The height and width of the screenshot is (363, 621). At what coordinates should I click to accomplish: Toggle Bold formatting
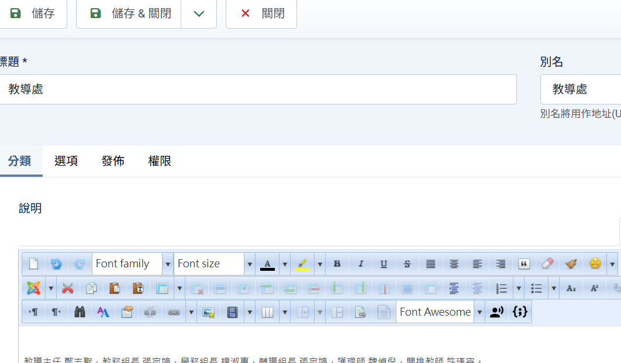coord(337,264)
